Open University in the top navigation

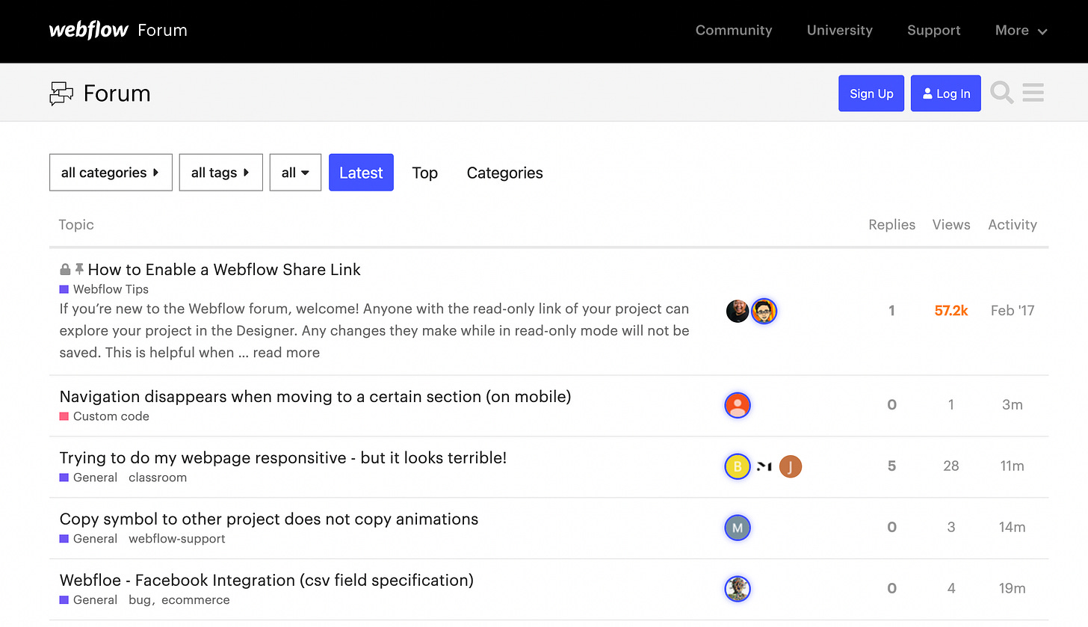pyautogui.click(x=840, y=31)
